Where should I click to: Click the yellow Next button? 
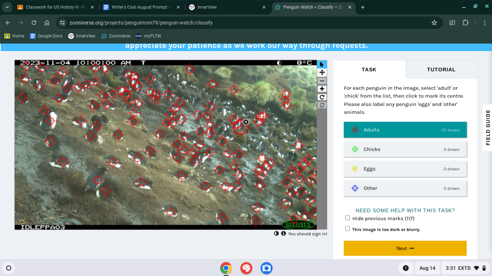click(x=405, y=248)
